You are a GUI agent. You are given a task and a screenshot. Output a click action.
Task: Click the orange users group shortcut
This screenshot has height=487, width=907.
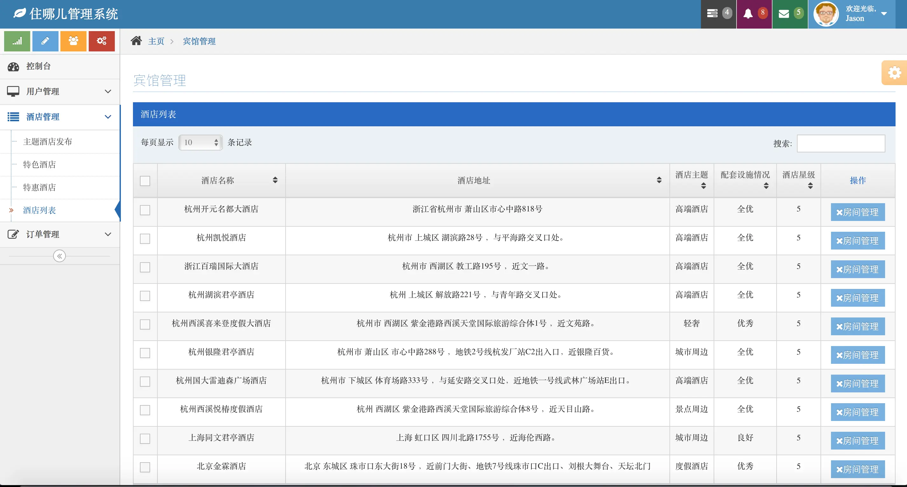pyautogui.click(x=73, y=41)
